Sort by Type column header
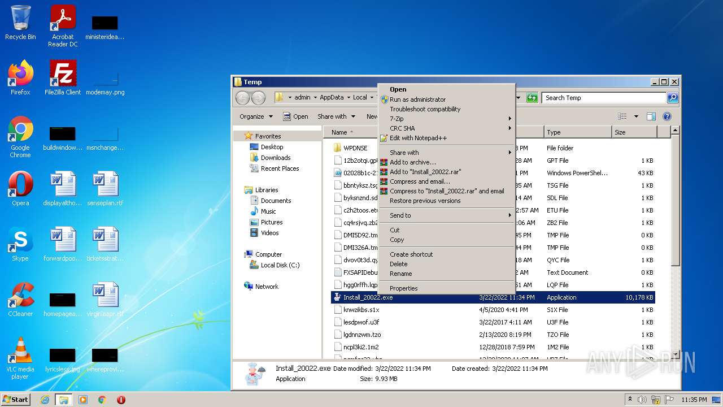This screenshot has height=407, width=723. coord(578,132)
